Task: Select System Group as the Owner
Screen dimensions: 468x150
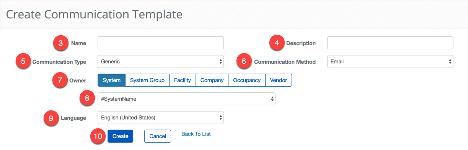Action: 147,80
